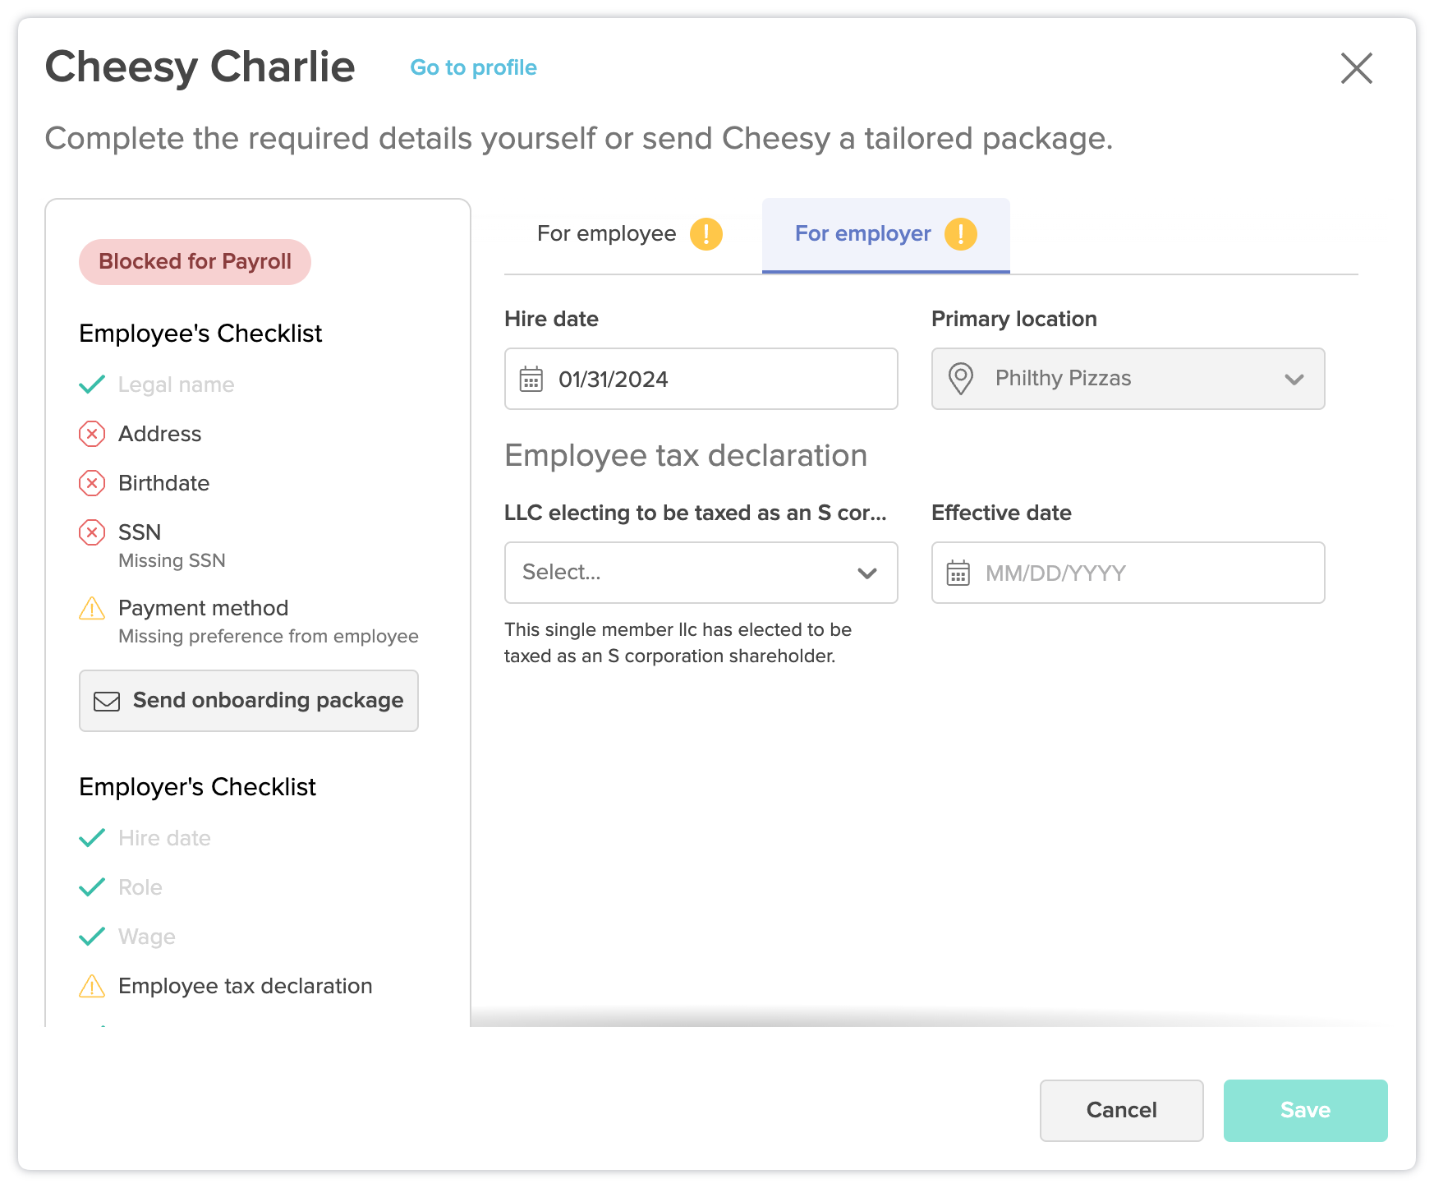Click the envelope icon on onboarding button
Screen dimensions: 1434x1188
click(107, 701)
